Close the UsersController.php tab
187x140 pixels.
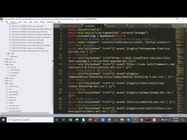pyautogui.click(x=79, y=26)
